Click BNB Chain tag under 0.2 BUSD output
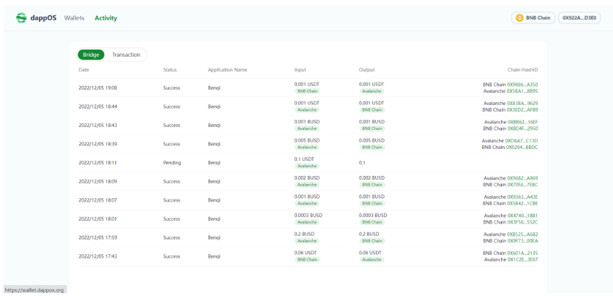613x296 pixels. point(372,241)
